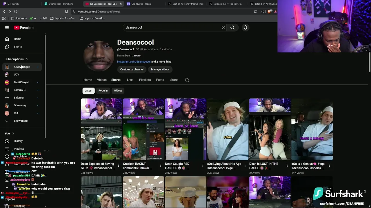The width and height of the screenshot is (371, 208).
Task: Expand the You section chevron
Action: (13, 133)
